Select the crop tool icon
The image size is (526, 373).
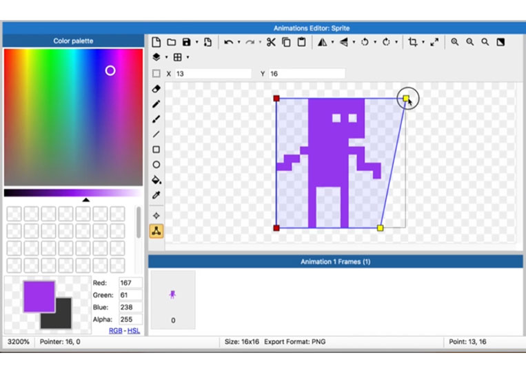pyautogui.click(x=413, y=42)
